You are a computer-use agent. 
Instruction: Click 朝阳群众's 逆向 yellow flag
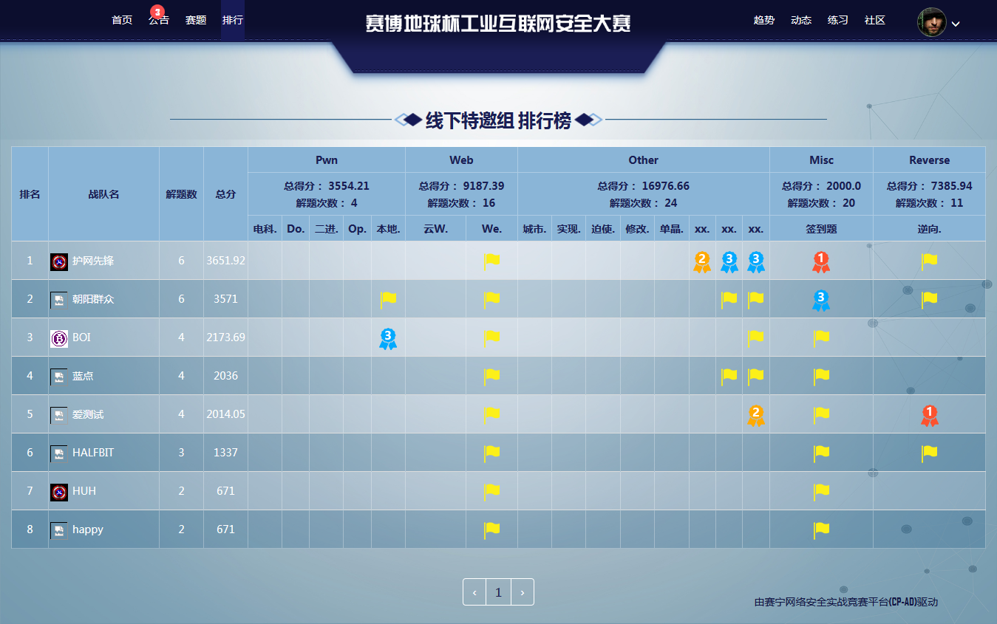(930, 300)
